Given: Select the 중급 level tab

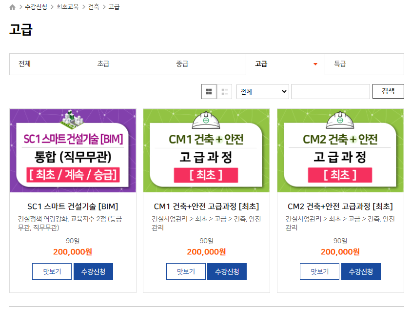Looking at the screenshot, I should [206, 64].
